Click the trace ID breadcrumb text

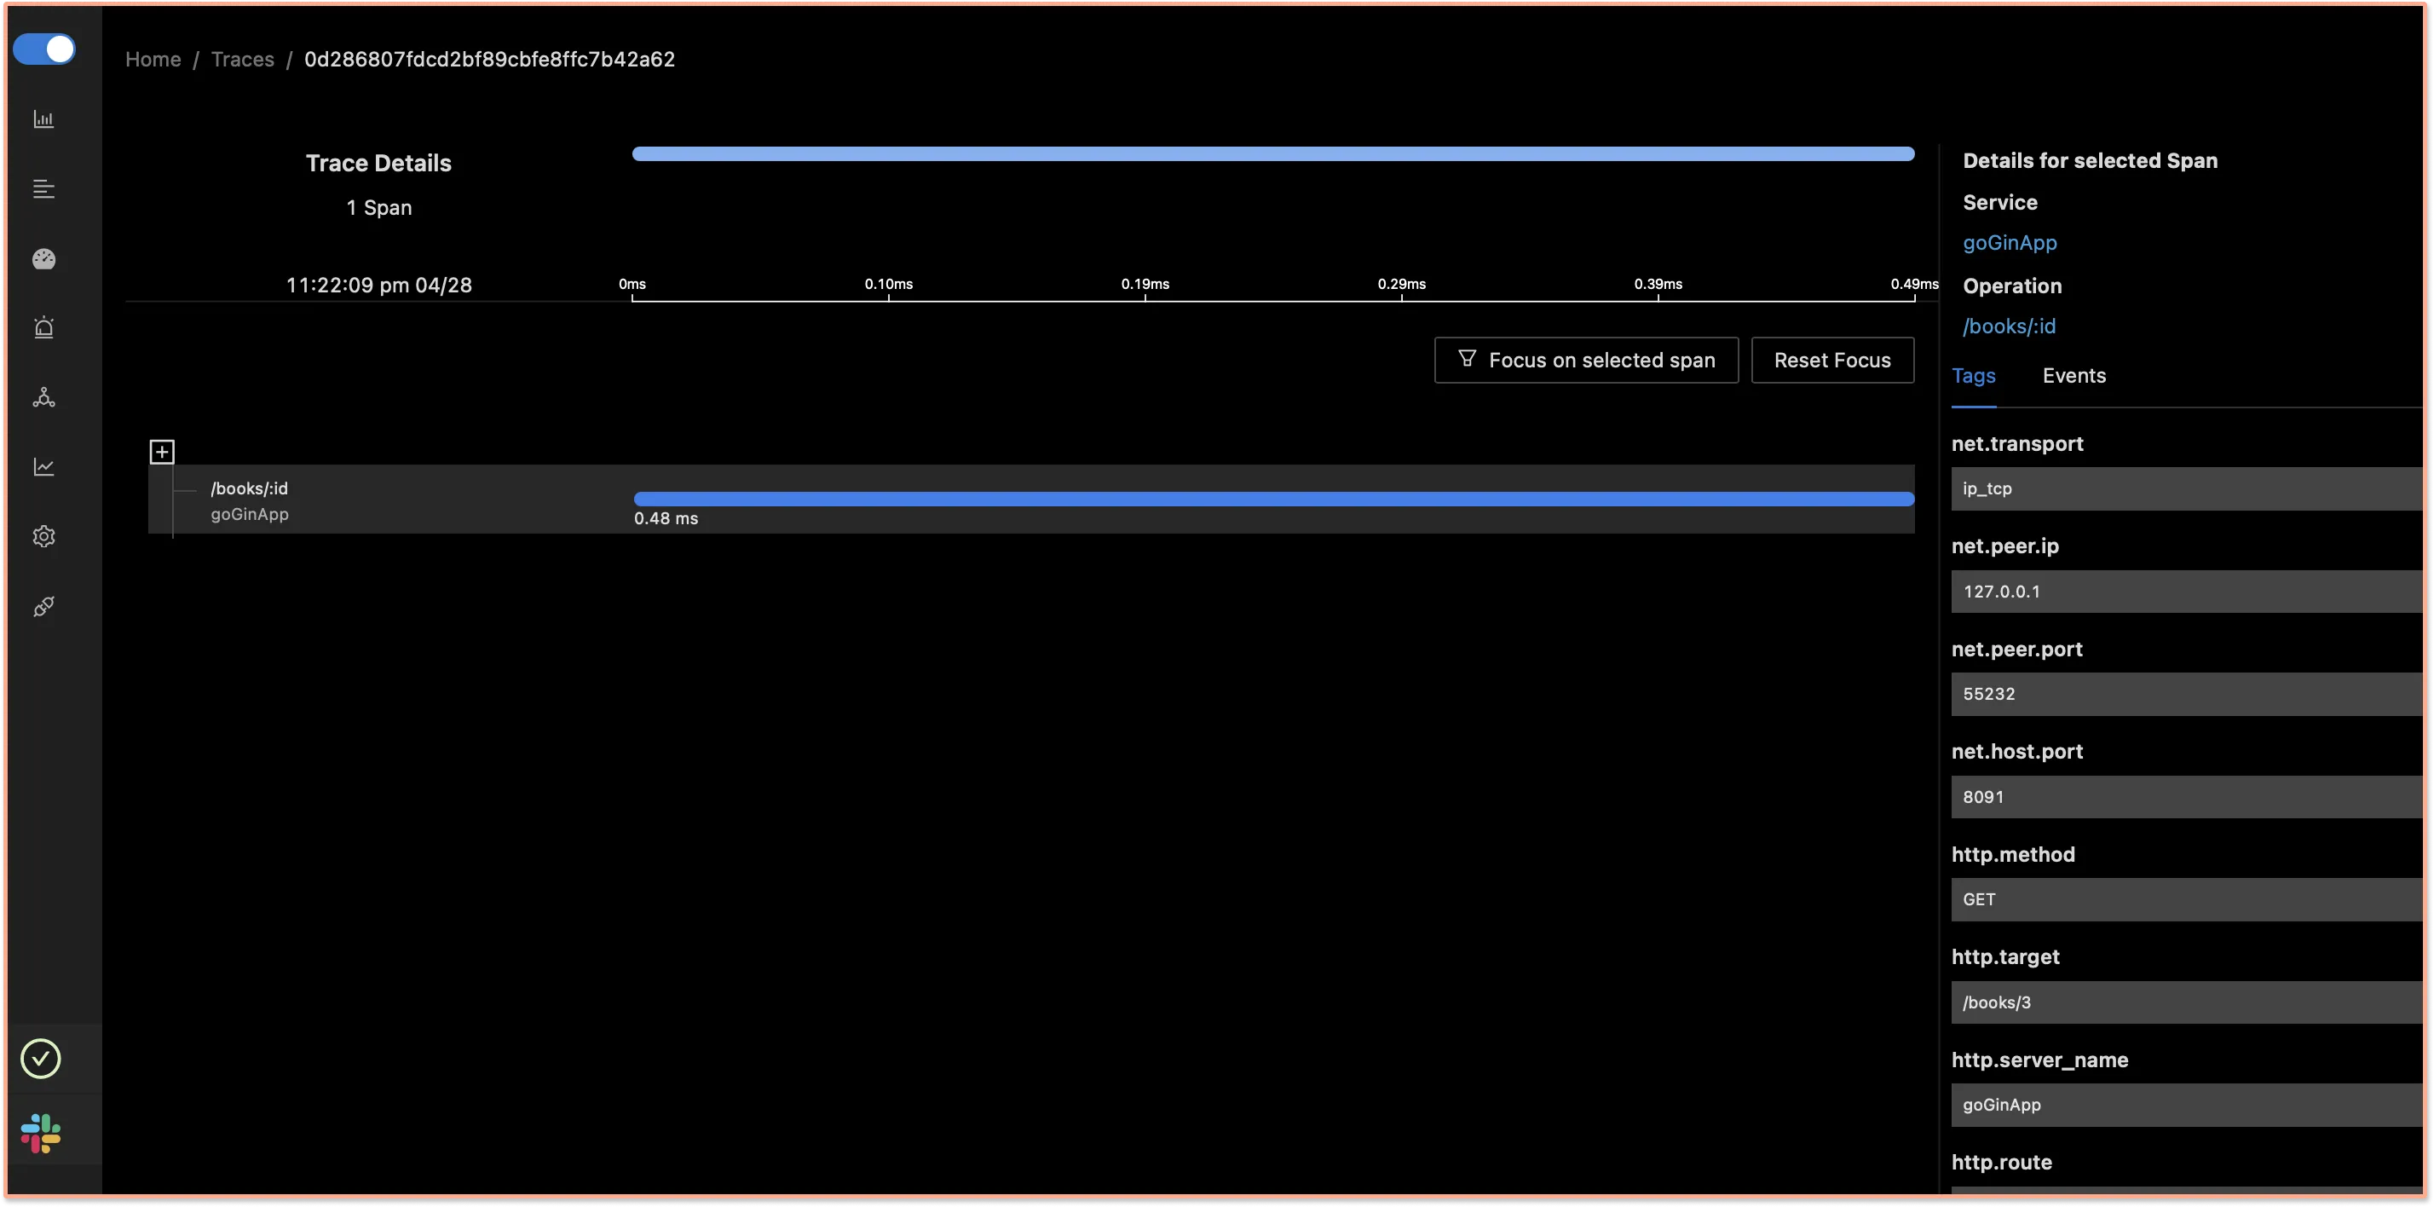tap(489, 60)
